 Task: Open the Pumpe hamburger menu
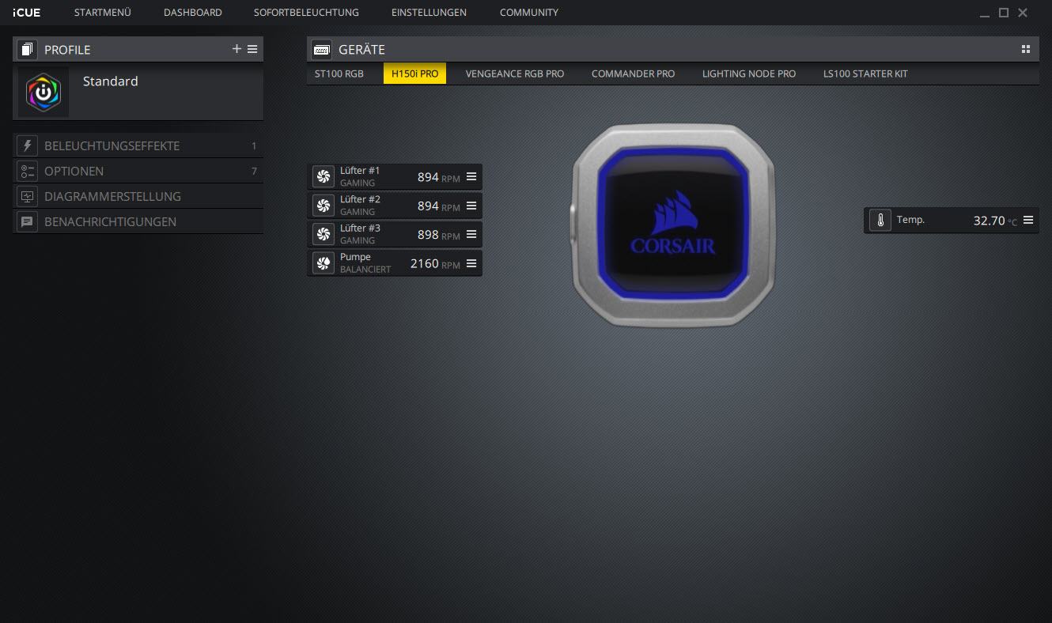tap(471, 263)
